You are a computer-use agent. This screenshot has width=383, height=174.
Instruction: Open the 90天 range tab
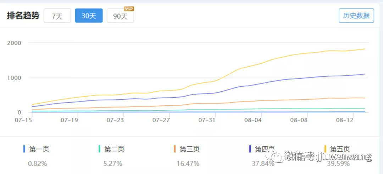pos(120,16)
